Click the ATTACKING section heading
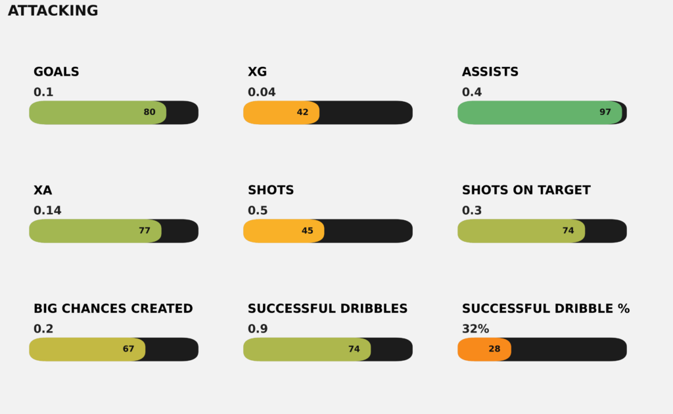The width and height of the screenshot is (673, 414). pos(53,11)
